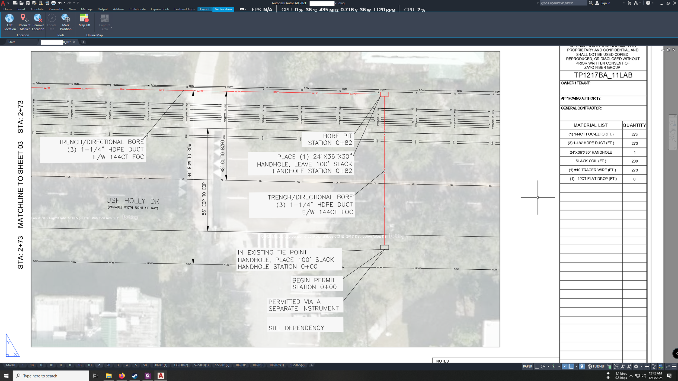Add a new layout with plus button
The width and height of the screenshot is (678, 381).
pyautogui.click(x=312, y=365)
